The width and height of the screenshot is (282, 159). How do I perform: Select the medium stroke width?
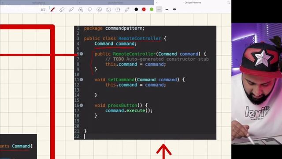point(167,9)
